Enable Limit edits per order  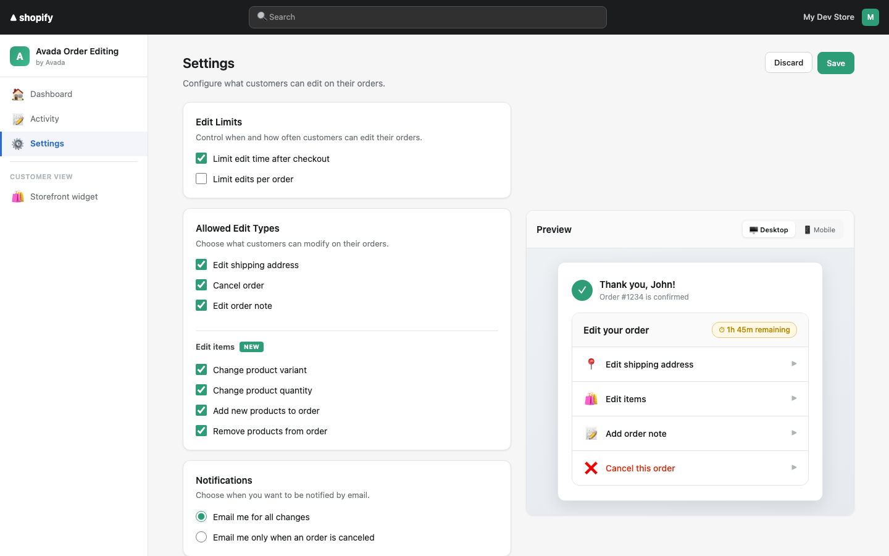point(201,179)
